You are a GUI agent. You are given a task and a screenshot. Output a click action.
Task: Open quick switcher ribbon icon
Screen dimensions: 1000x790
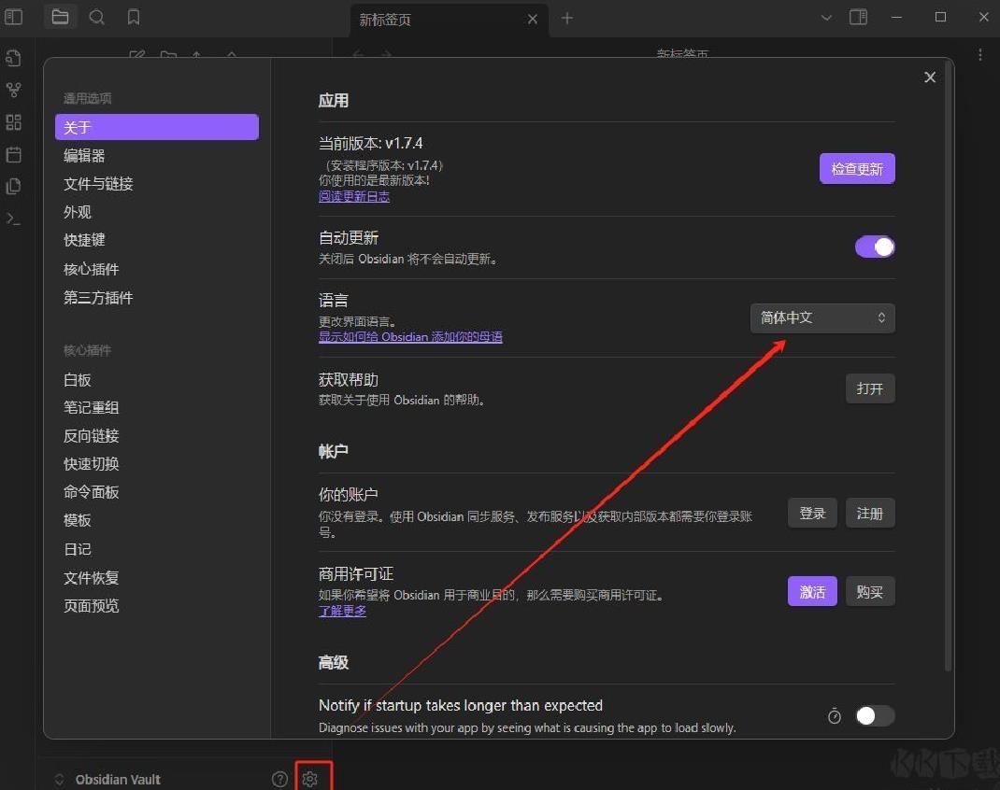point(13,58)
